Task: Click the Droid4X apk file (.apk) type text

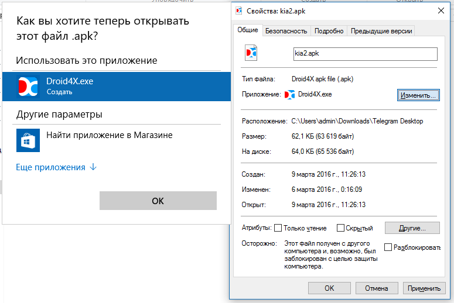Action: pos(323,79)
